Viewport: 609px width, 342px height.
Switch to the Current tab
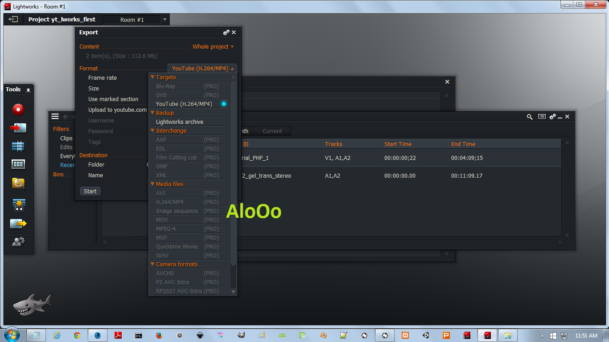pyautogui.click(x=272, y=131)
